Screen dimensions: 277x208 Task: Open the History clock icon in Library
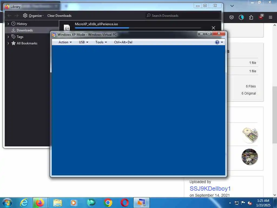[14, 24]
